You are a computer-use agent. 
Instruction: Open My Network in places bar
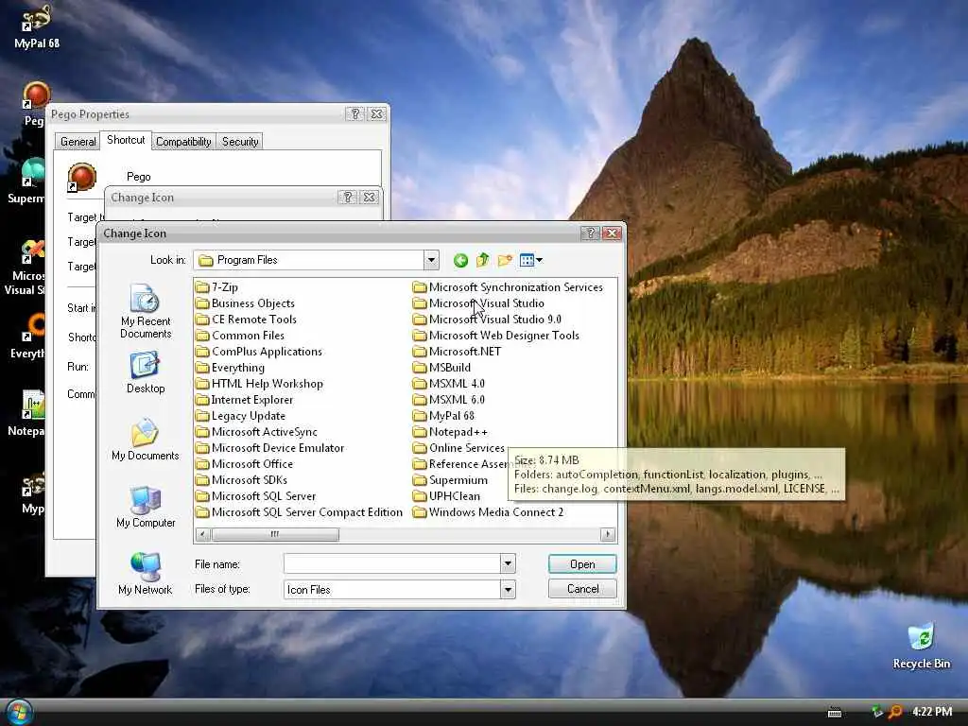(145, 574)
